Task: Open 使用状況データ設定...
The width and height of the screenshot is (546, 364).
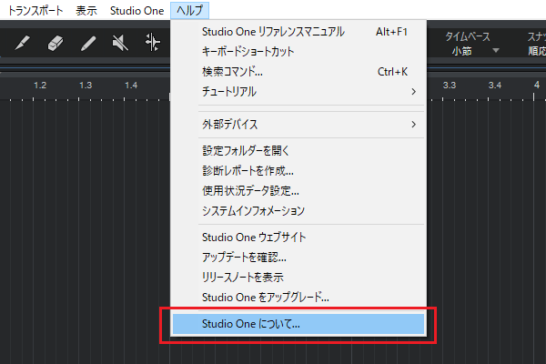Action: click(298, 191)
